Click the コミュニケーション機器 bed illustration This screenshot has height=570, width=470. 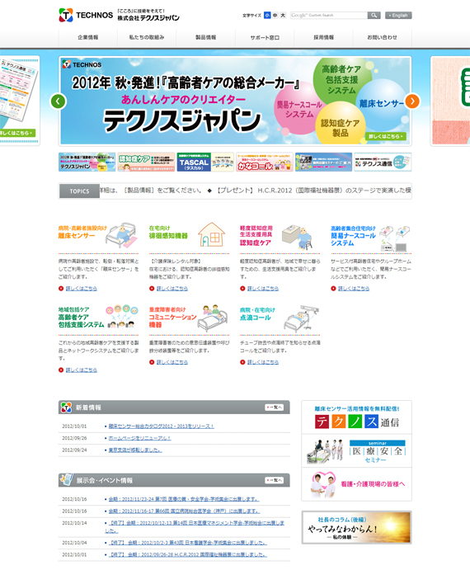(x=214, y=318)
